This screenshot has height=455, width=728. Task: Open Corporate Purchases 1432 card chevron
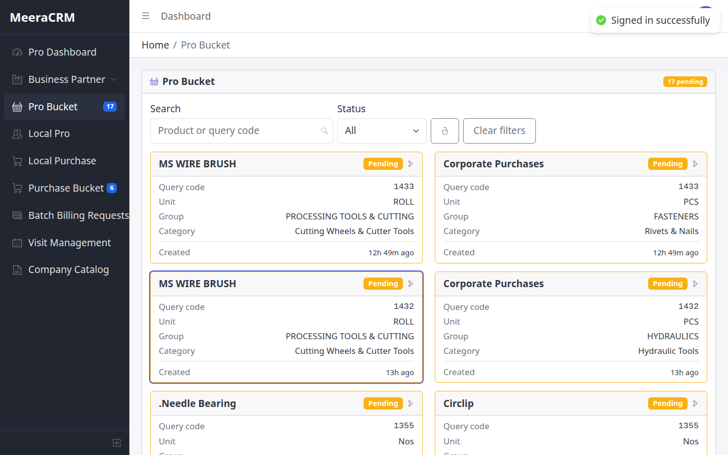(x=695, y=284)
